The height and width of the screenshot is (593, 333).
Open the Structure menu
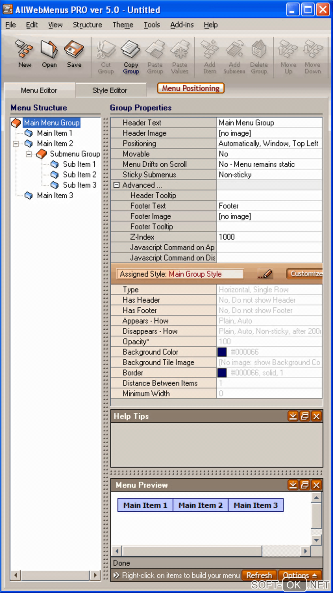point(87,25)
